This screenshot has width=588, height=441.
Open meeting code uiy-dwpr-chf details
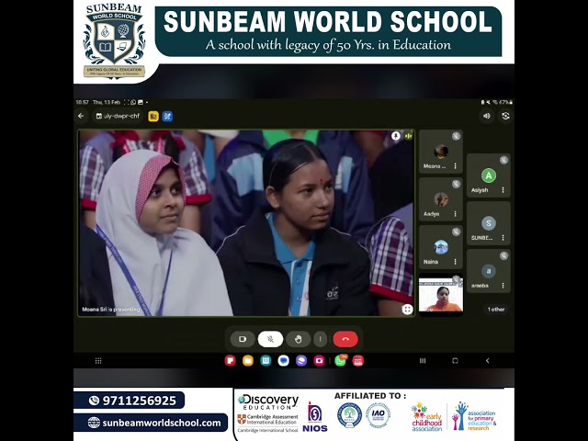(x=118, y=117)
